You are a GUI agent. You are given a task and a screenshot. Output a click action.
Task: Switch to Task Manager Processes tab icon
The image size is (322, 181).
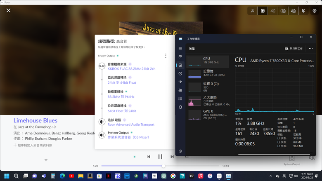[180, 57]
